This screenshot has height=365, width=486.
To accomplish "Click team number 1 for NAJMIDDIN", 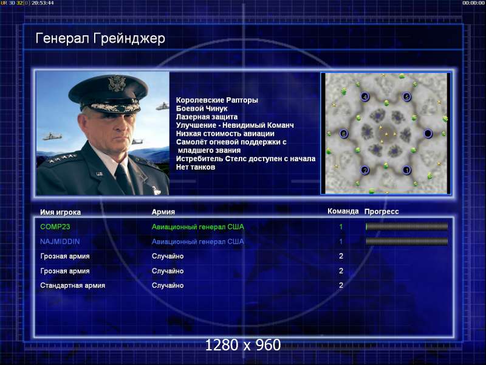I will point(341,242).
